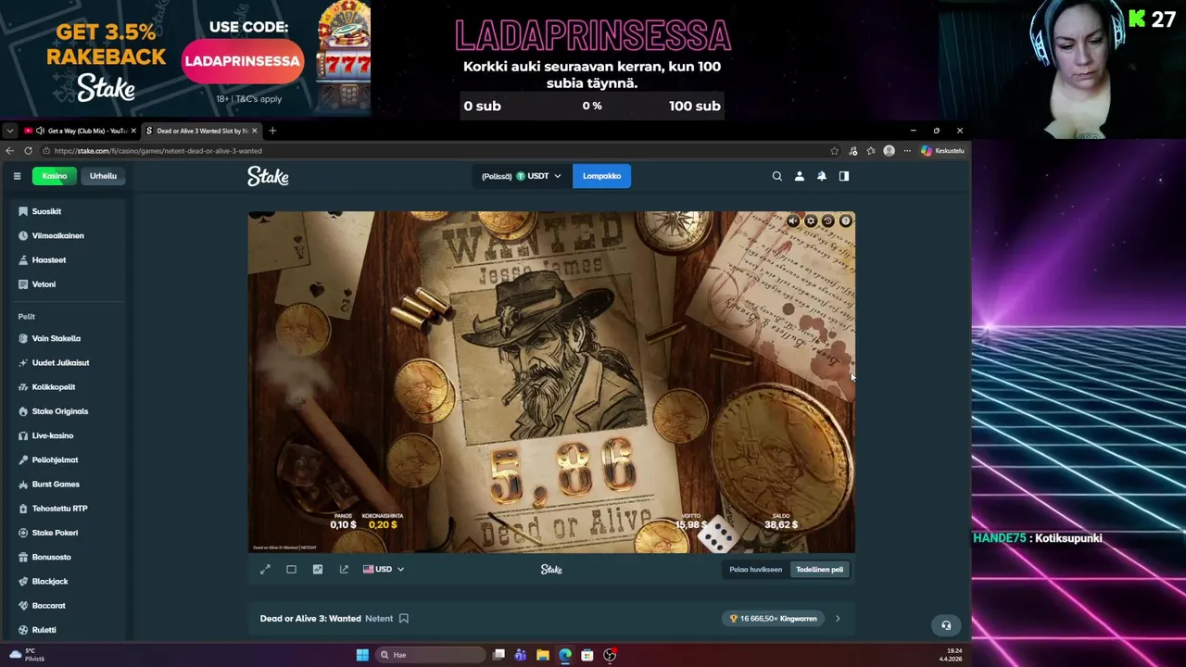
Task: Open a new browser tab
Action: (272, 131)
